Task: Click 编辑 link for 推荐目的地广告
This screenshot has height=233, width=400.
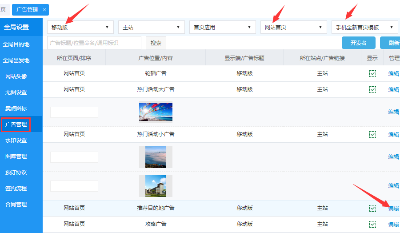Action: pyautogui.click(x=393, y=208)
